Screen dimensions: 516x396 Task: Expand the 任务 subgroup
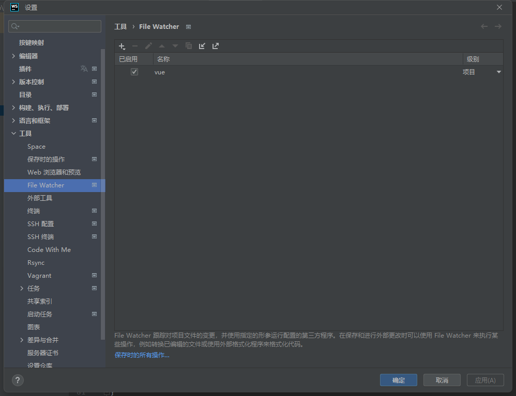(22, 288)
